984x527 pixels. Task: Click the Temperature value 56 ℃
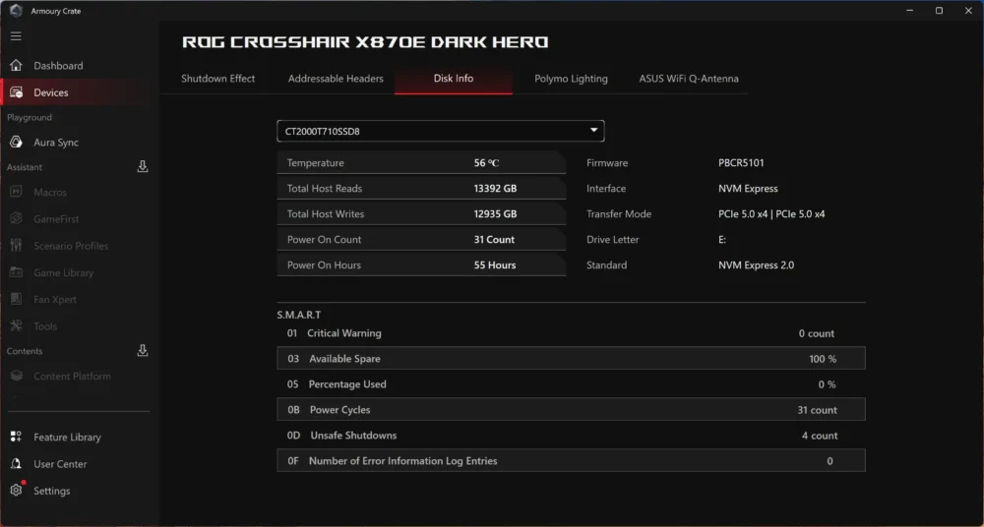486,163
